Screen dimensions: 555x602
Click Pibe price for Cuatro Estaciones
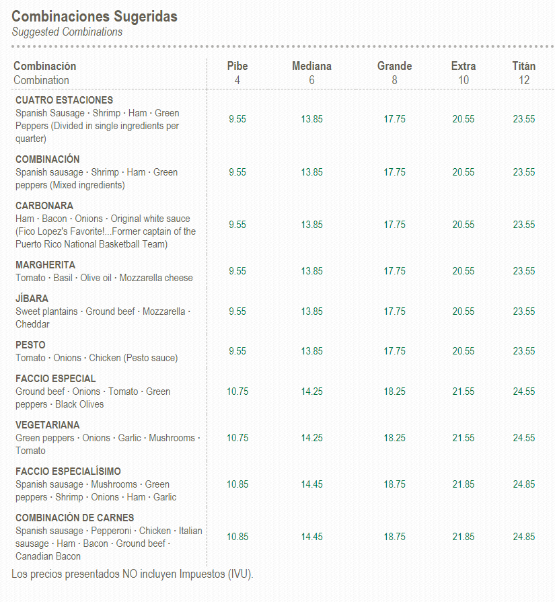click(237, 119)
